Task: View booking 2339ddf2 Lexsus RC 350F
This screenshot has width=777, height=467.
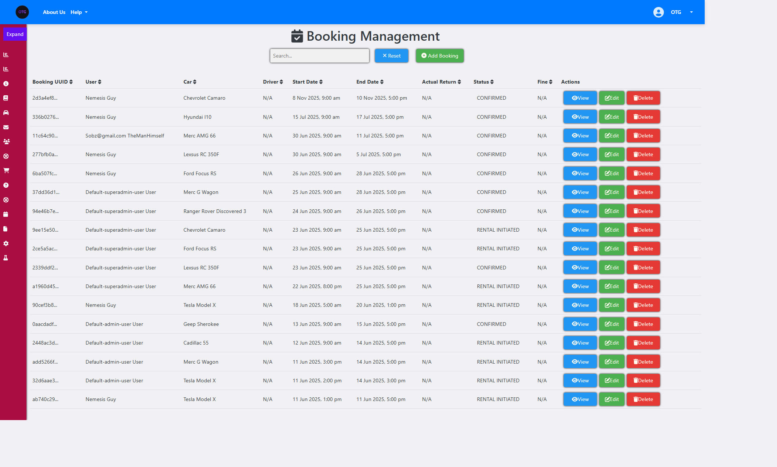Action: pos(580,268)
